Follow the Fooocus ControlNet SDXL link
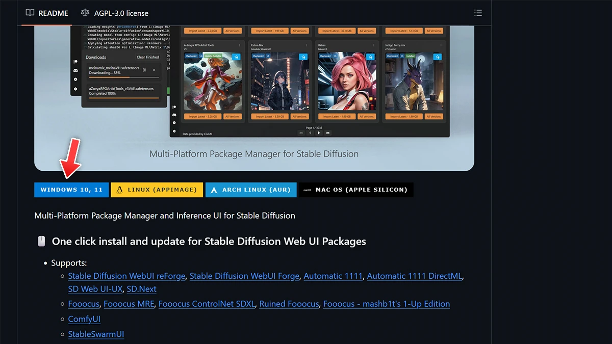612x344 pixels. 207,304
